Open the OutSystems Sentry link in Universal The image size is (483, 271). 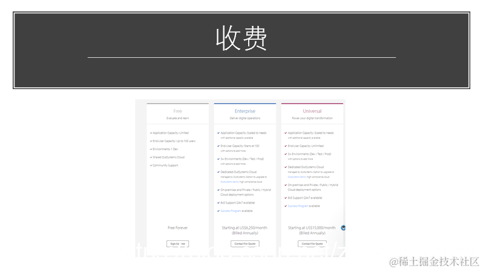pos(297,177)
